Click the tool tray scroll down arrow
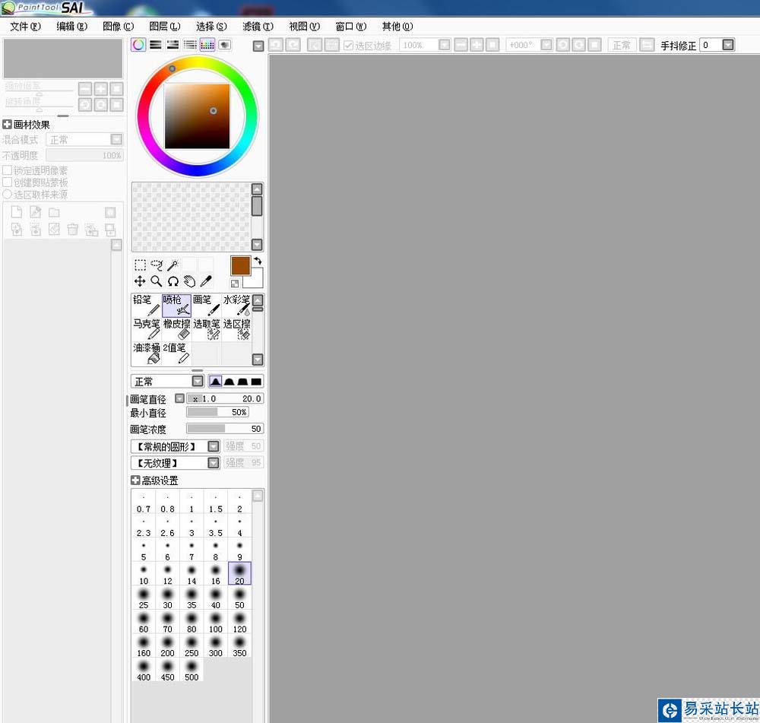The width and height of the screenshot is (760, 723). pos(258,360)
